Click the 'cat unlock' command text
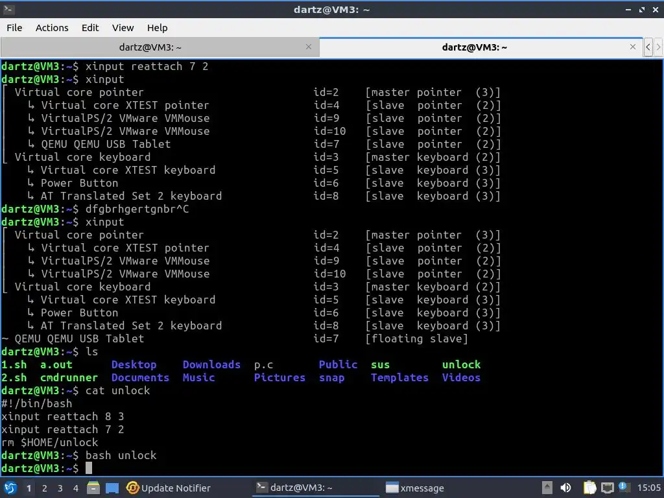Screen dimensions: 664x498 tap(118, 390)
